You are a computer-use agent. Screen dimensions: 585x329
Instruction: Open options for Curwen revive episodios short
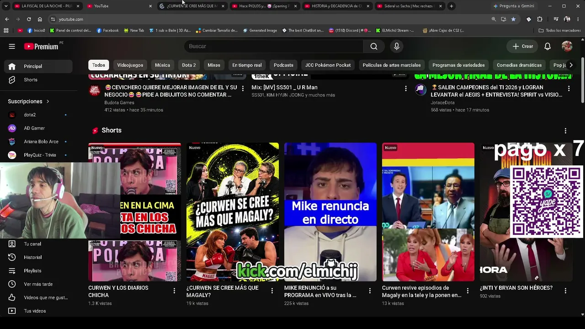tap(468, 291)
